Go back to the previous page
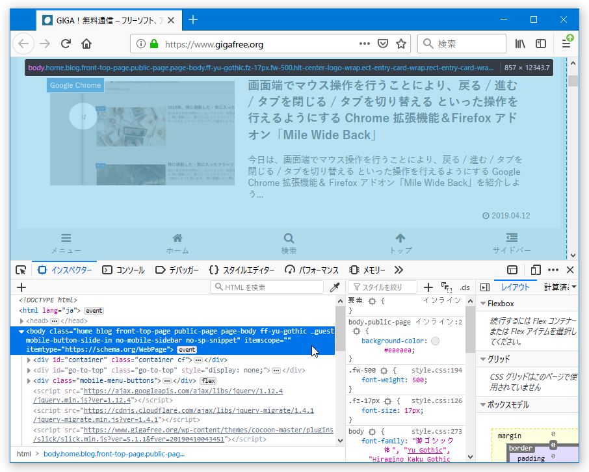 (23, 44)
